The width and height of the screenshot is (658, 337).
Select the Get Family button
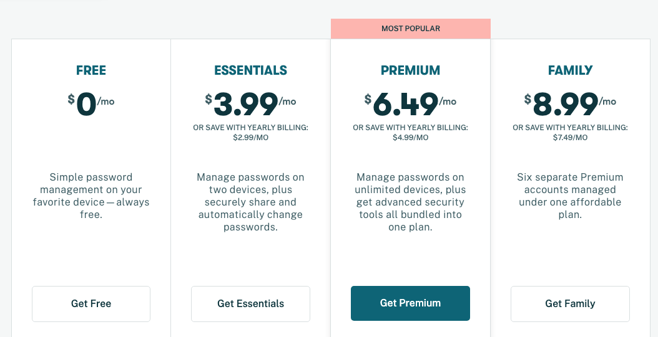tap(570, 304)
